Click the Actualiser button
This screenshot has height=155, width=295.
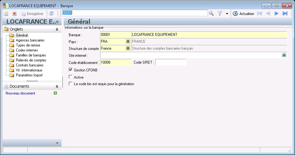pyautogui.click(x=243, y=13)
